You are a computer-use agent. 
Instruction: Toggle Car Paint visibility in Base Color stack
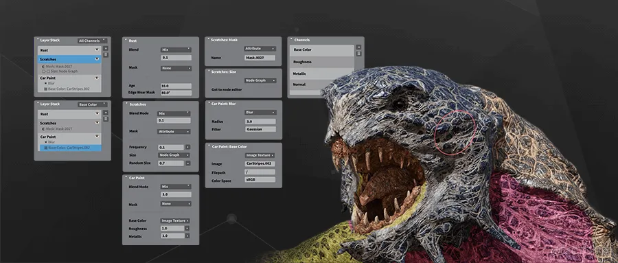97,137
